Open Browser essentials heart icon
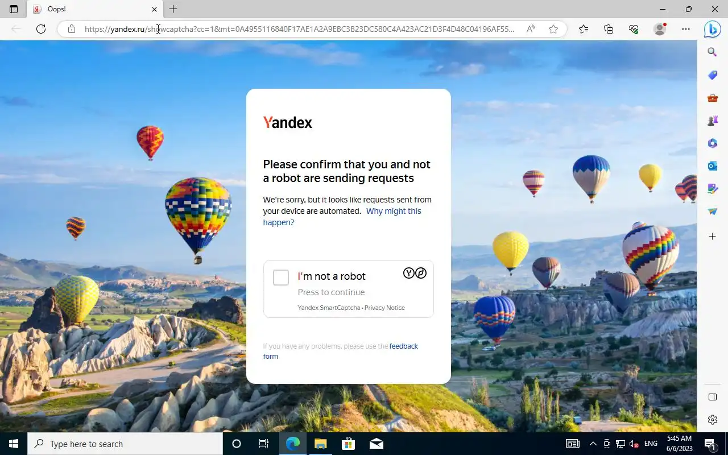Image resolution: width=728 pixels, height=455 pixels. point(634,29)
